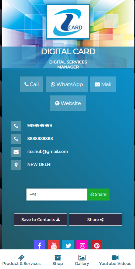Click the phone icon beside 9999999999
Image resolution: width=135 pixels, height=269 pixels.
click(x=16, y=126)
